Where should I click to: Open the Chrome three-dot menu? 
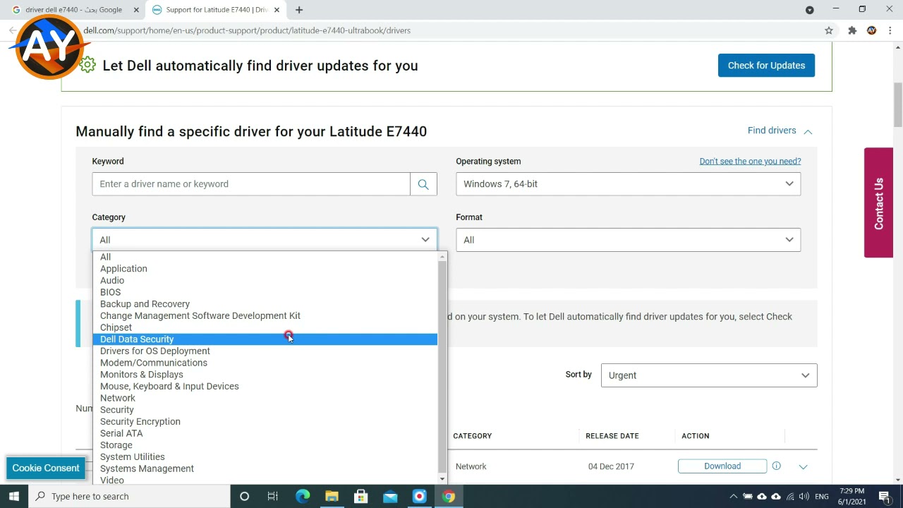pos(890,30)
